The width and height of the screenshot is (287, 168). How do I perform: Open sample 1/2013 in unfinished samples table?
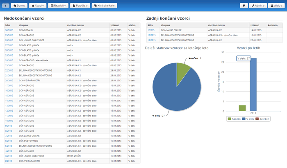(x=8, y=161)
